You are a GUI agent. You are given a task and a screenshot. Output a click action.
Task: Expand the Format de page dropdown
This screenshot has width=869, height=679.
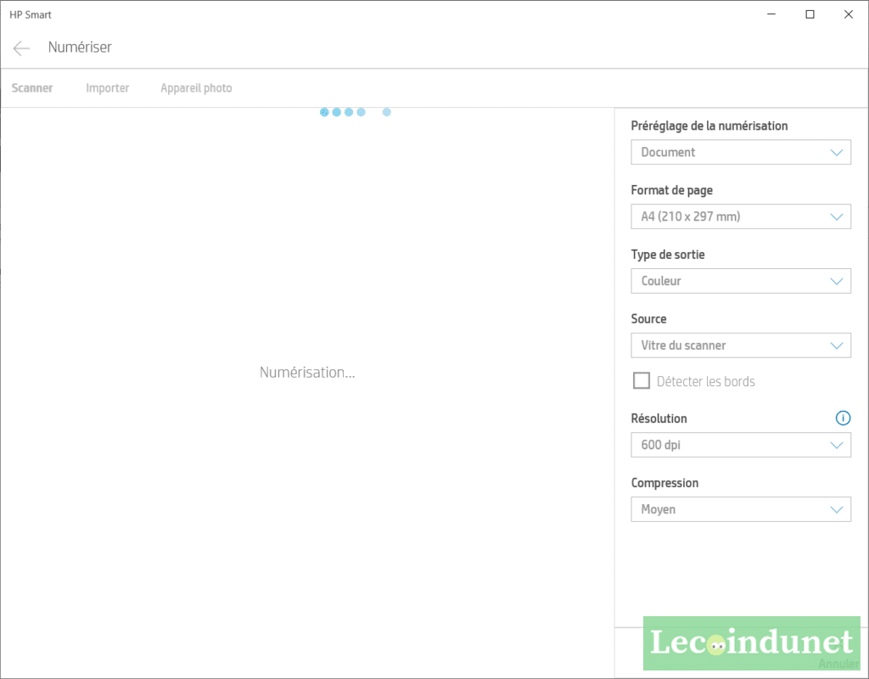tap(740, 216)
